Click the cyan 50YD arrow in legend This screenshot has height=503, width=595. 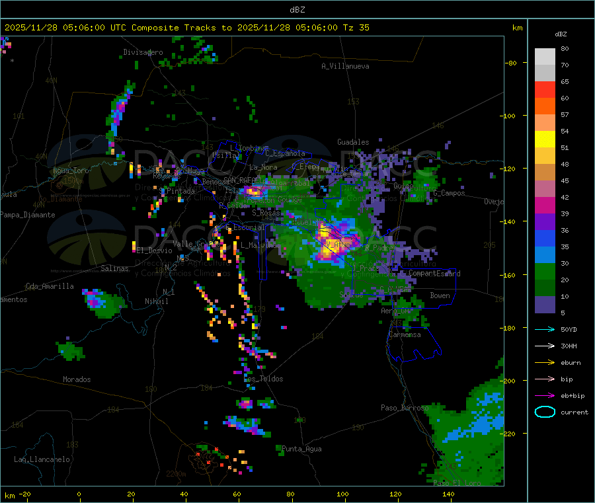(x=545, y=329)
